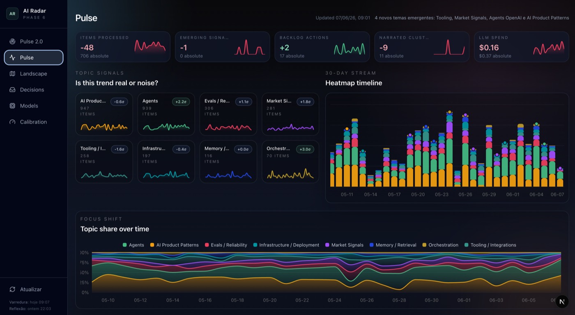Select the Landscape menu item

tap(34, 73)
